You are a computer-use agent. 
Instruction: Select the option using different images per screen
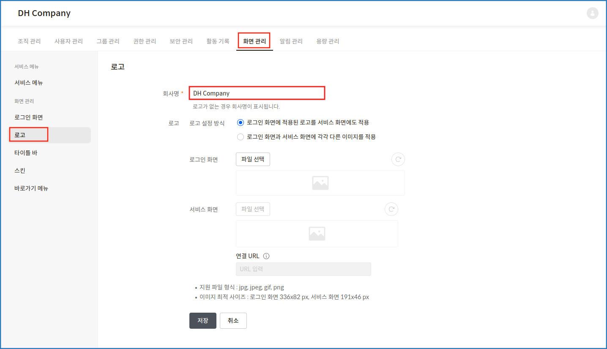point(241,137)
